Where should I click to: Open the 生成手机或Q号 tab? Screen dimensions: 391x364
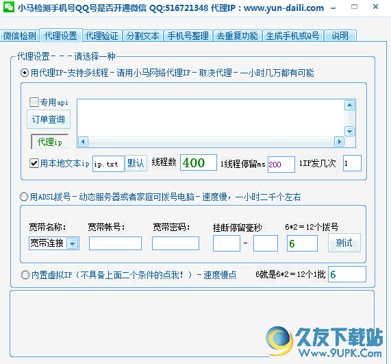click(292, 36)
